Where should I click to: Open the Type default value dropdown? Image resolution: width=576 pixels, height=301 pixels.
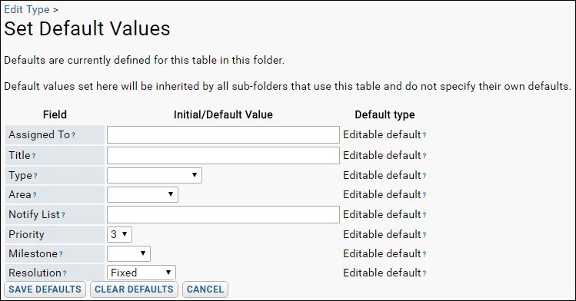(155, 175)
